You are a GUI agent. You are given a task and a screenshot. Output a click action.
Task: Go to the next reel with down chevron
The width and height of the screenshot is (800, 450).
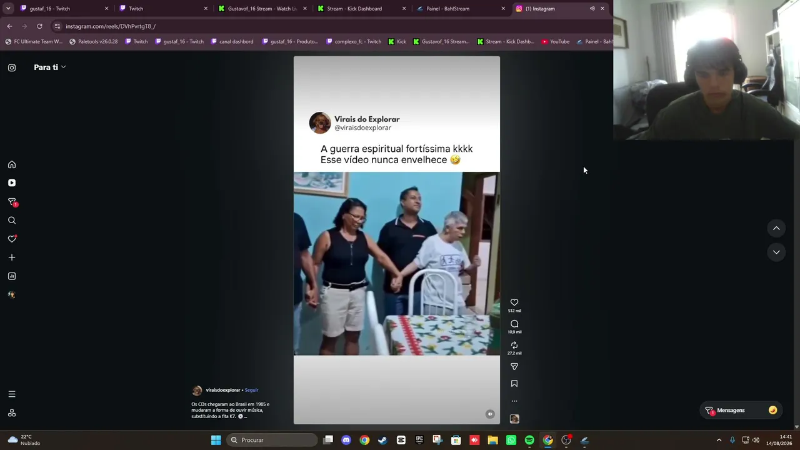[x=776, y=252]
